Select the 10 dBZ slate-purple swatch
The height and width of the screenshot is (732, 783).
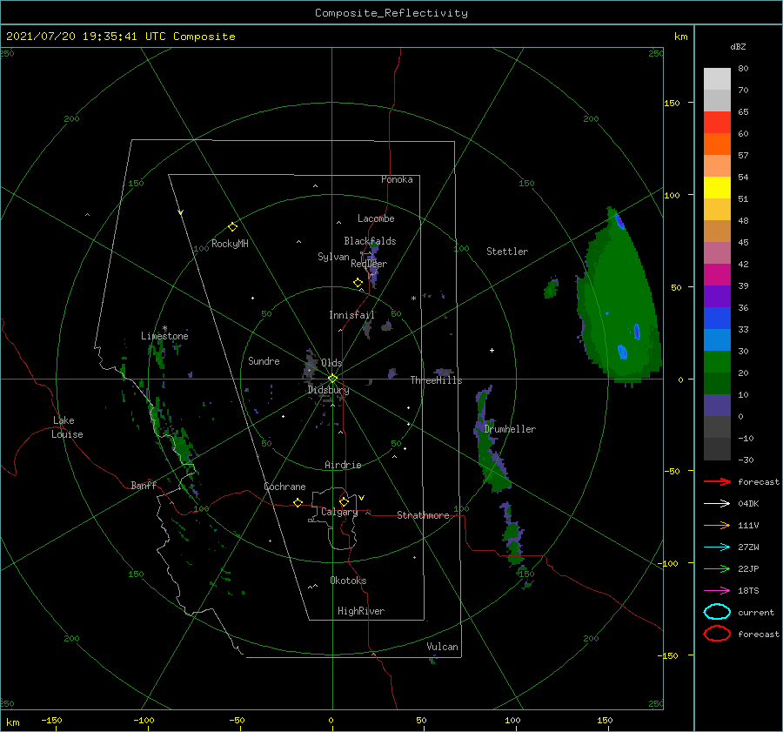(x=717, y=405)
